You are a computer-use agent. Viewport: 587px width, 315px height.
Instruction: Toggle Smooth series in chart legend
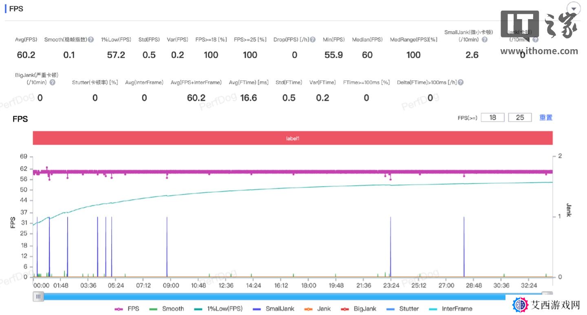point(167,308)
